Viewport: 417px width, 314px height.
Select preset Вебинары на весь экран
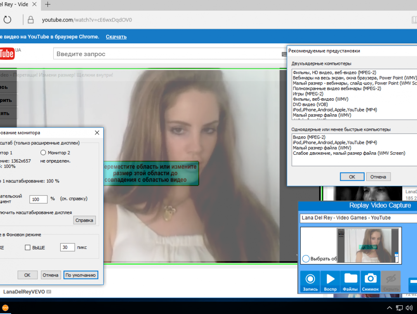355,78
